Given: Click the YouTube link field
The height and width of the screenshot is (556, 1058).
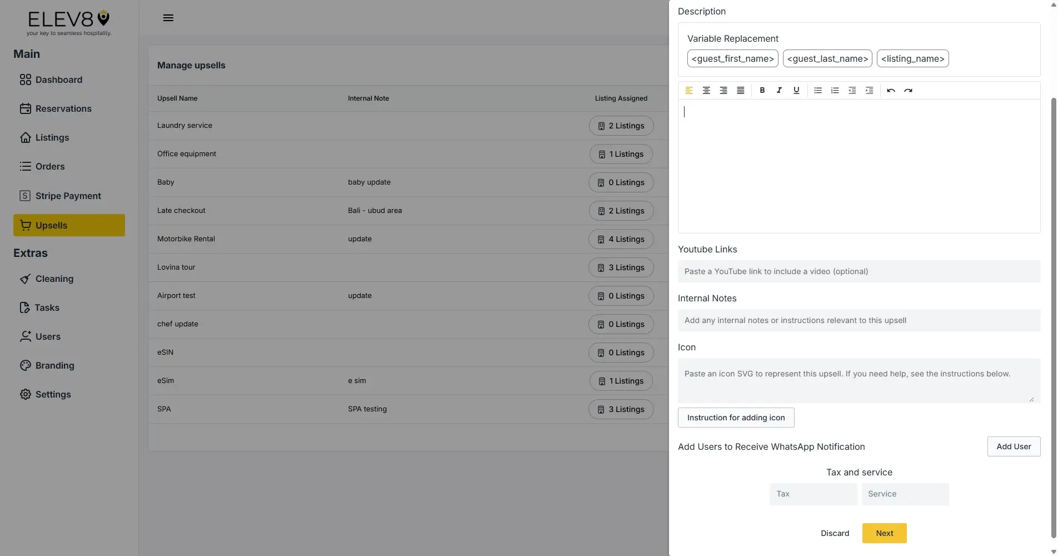Looking at the screenshot, I should (859, 271).
